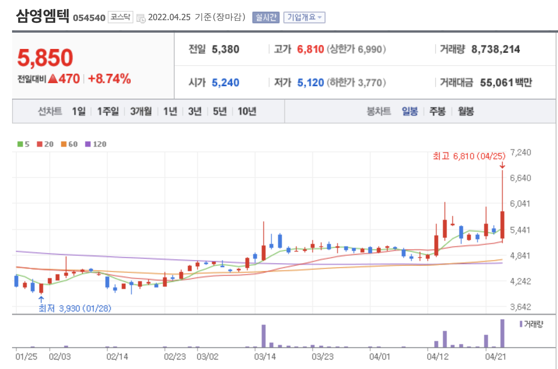This screenshot has width=558, height=369.
Task: Click the 실시간 real-time button
Action: pyautogui.click(x=266, y=17)
